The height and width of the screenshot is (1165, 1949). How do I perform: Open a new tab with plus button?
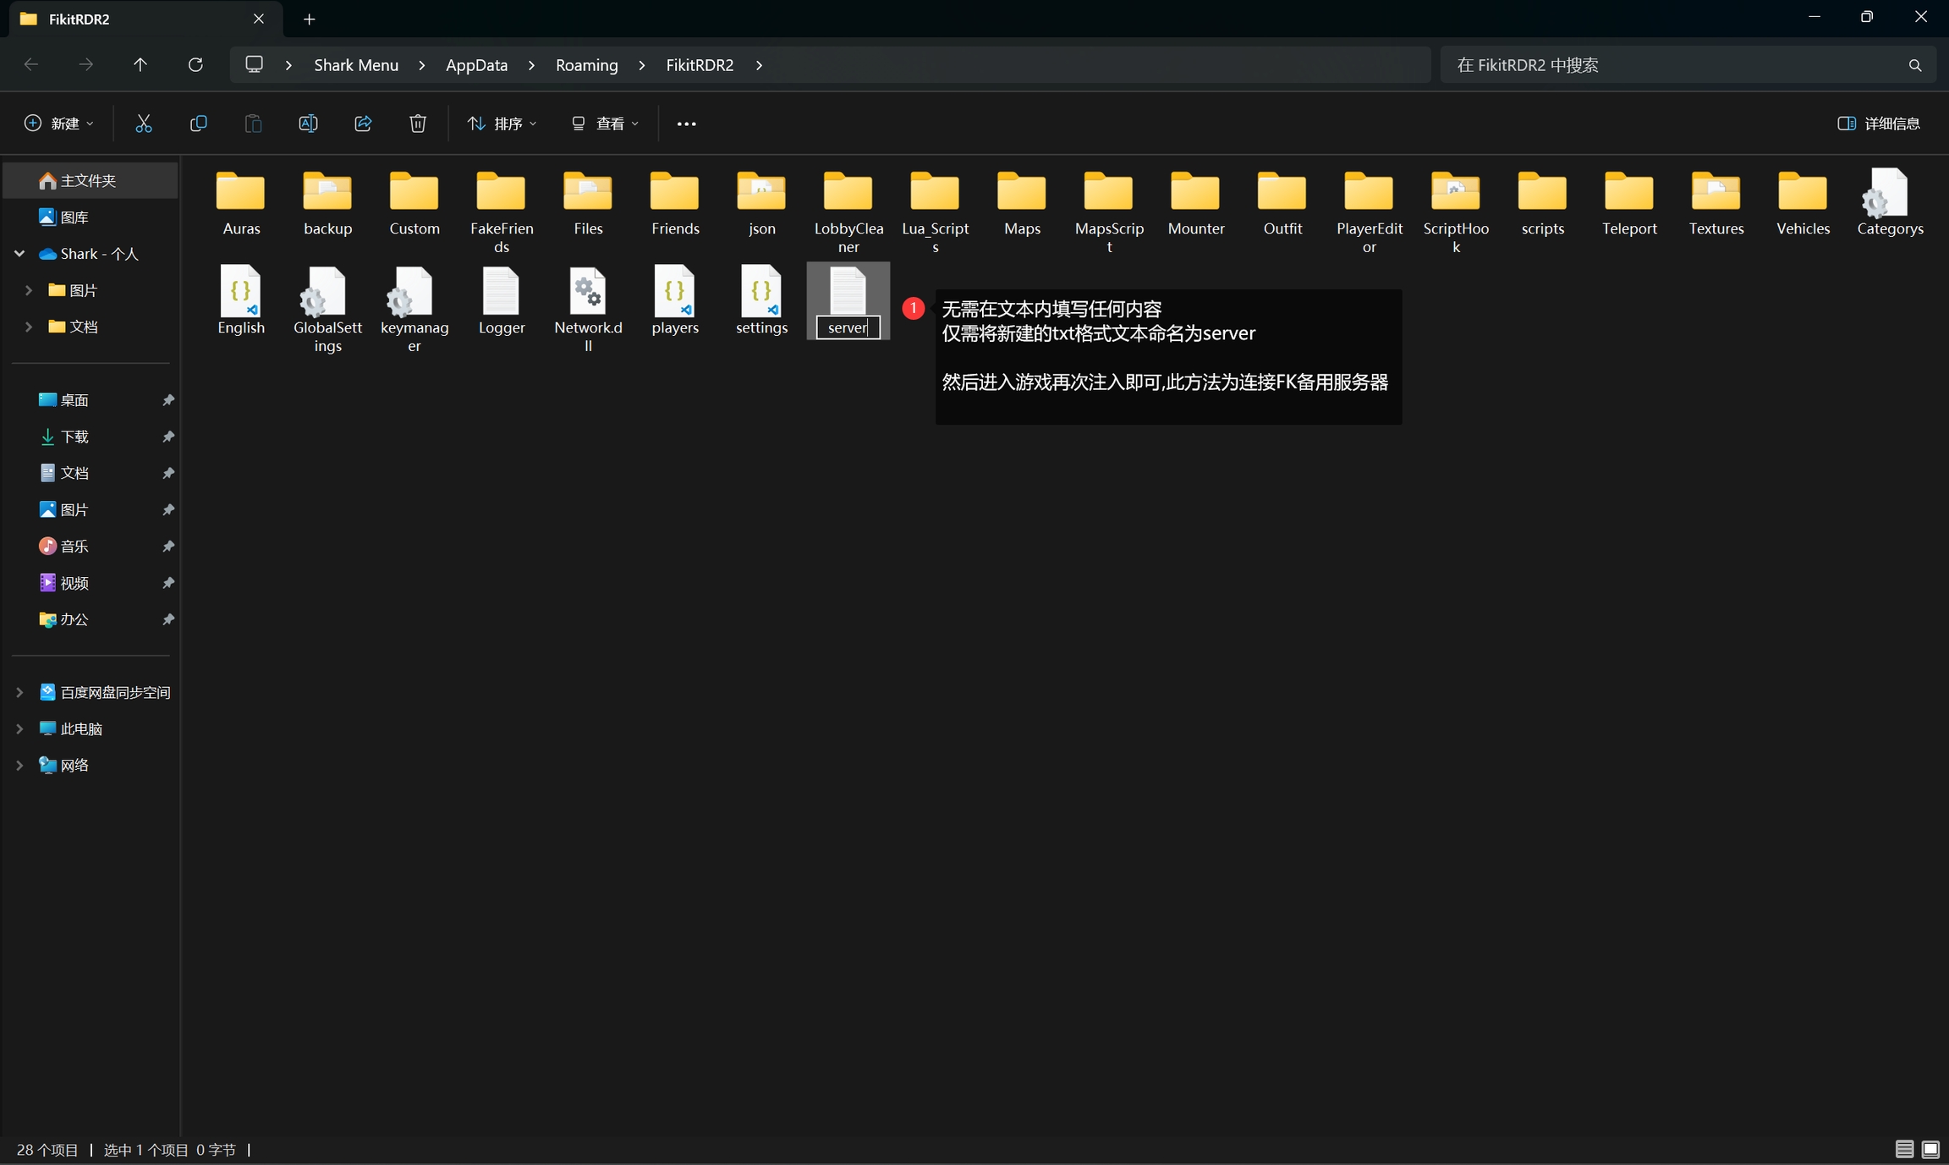310,19
